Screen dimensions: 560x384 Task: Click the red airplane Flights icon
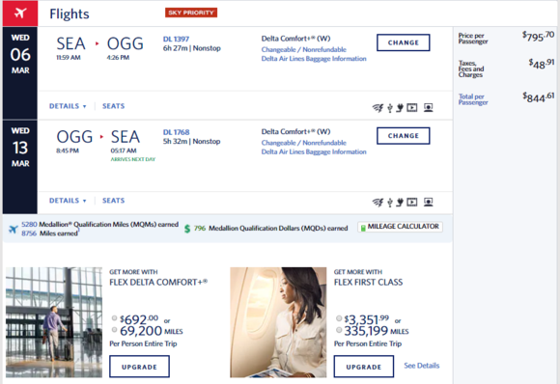click(20, 14)
